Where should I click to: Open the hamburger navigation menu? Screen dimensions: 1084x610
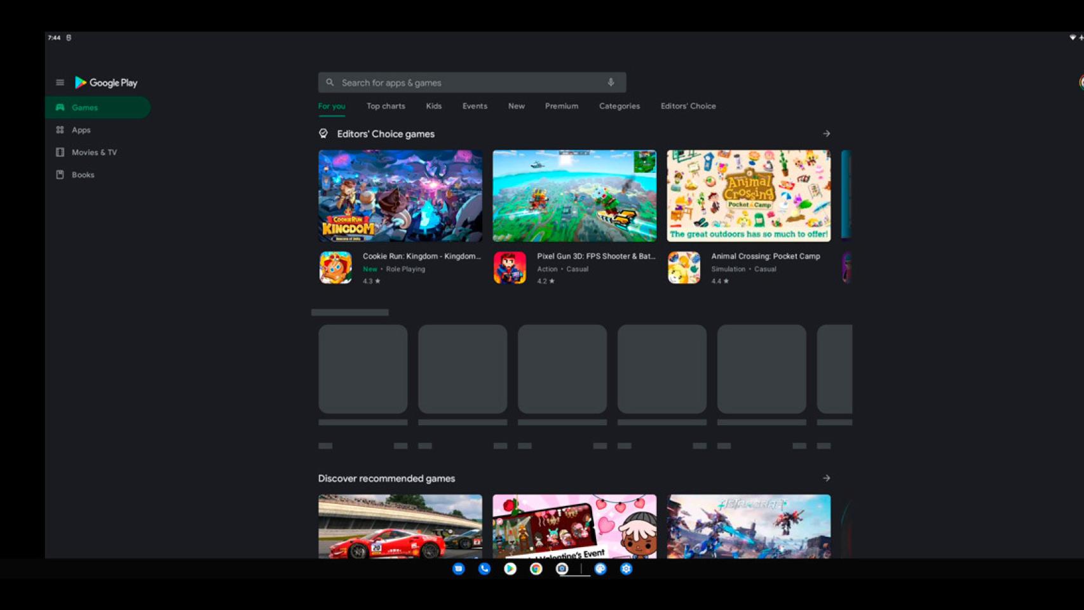pos(60,83)
